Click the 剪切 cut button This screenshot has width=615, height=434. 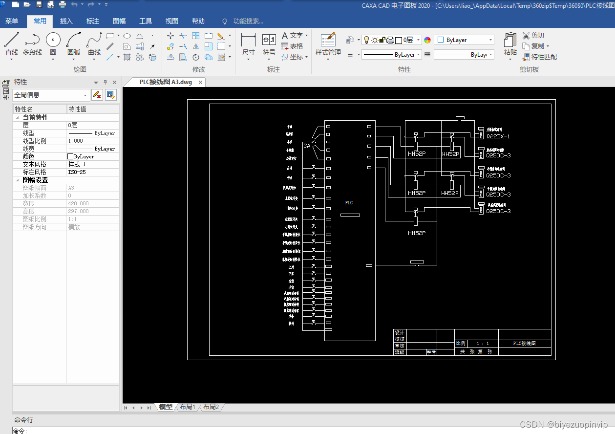tap(533, 36)
